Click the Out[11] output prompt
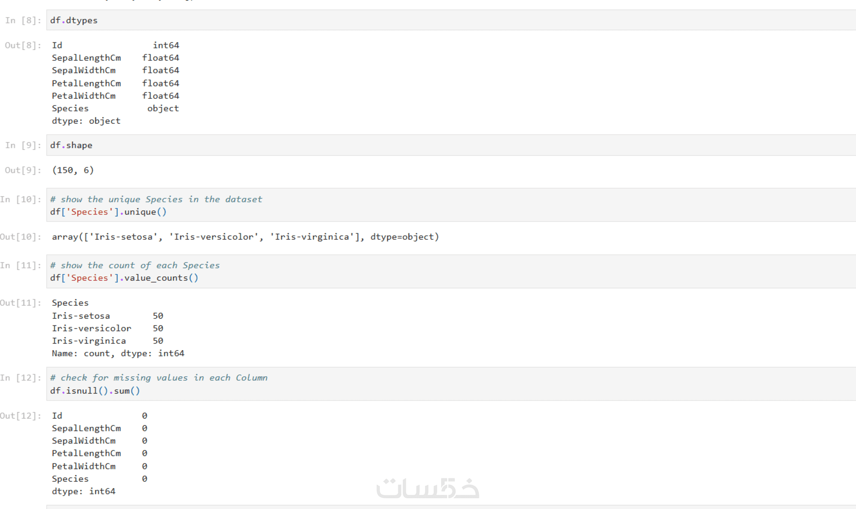Image resolution: width=856 pixels, height=509 pixels. click(x=21, y=303)
